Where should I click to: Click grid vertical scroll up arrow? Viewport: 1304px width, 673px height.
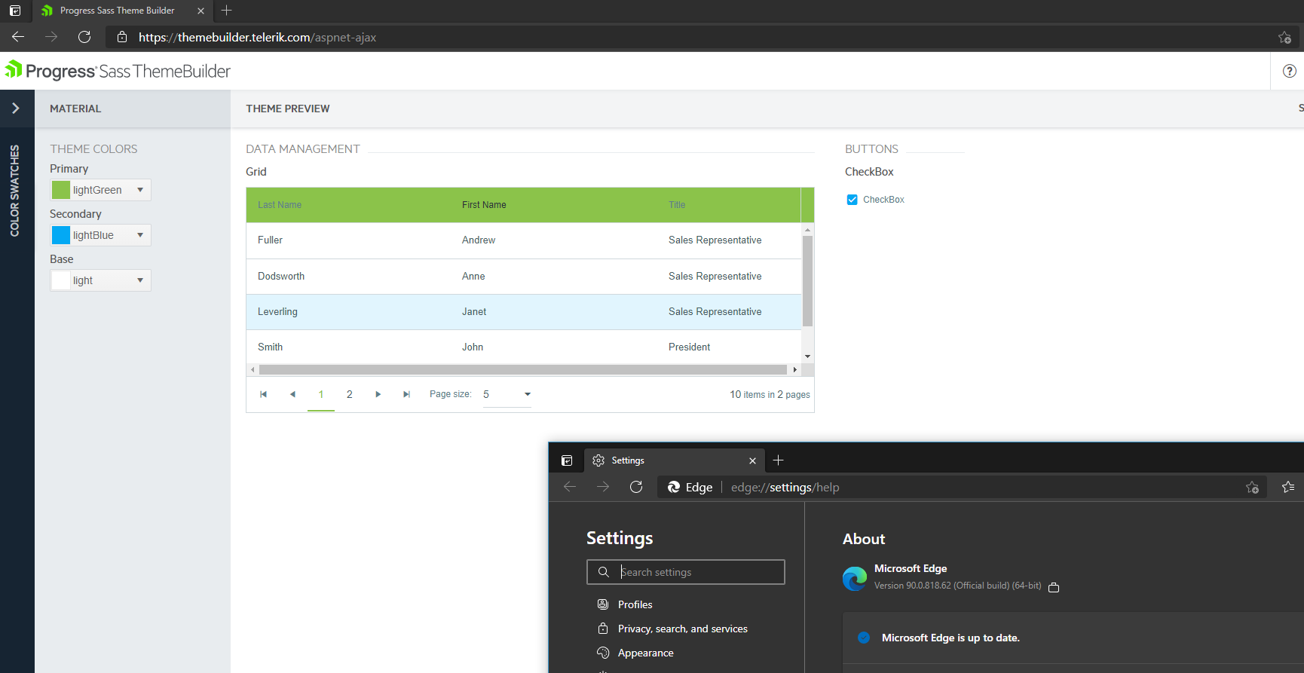(808, 229)
